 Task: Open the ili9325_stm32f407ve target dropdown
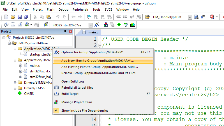pos(91,25)
